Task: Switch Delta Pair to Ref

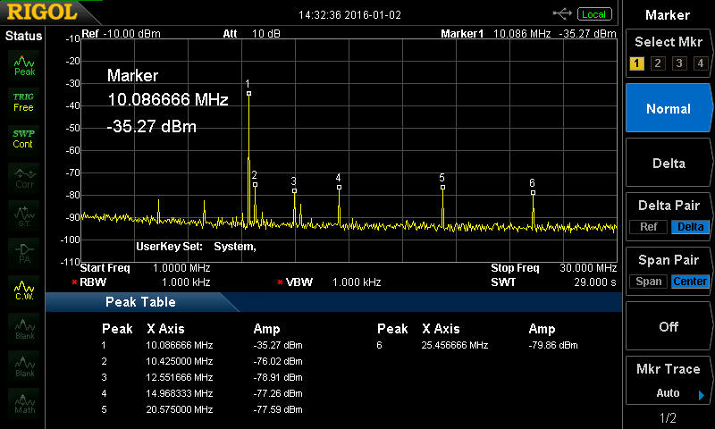Action: coord(648,227)
